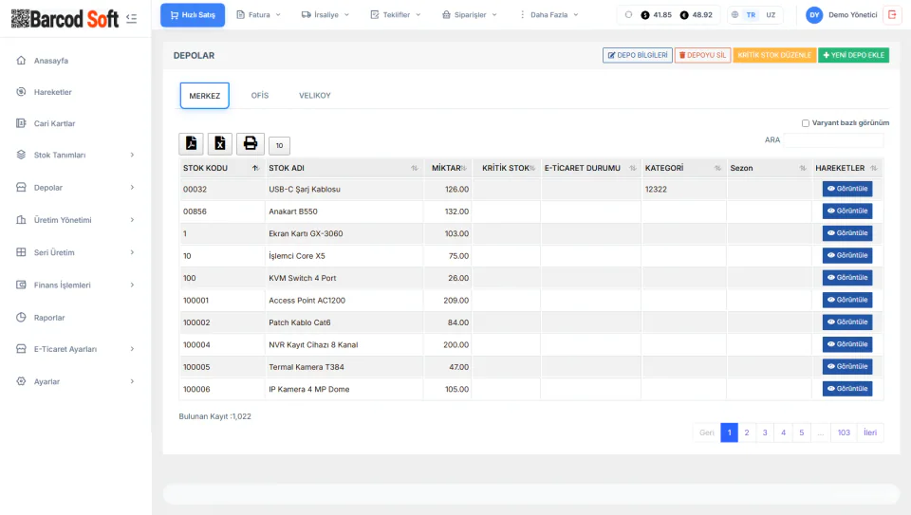
Task: Click YENİ DEPO EKLE button
Action: pos(853,55)
